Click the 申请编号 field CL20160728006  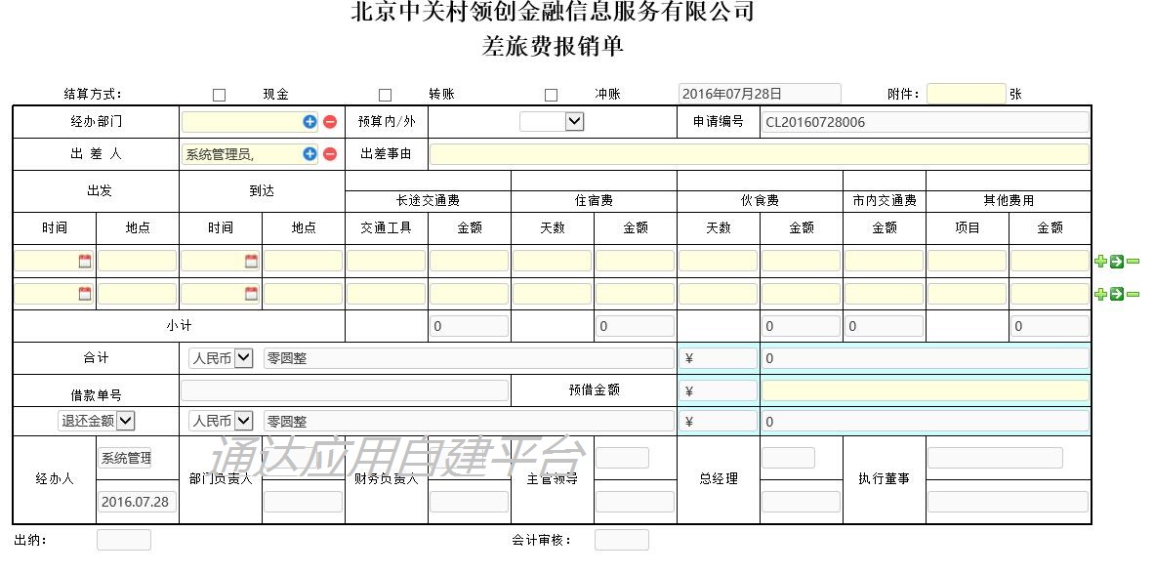pyautogui.click(x=925, y=122)
